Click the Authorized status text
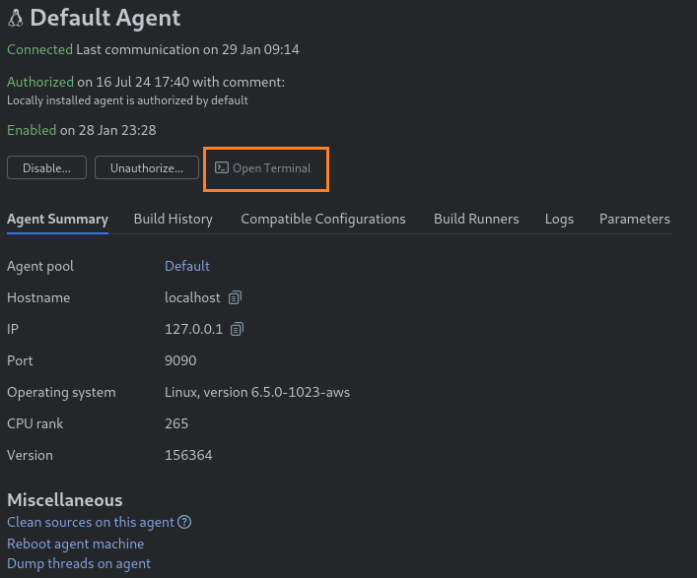This screenshot has width=697, height=578. point(40,82)
